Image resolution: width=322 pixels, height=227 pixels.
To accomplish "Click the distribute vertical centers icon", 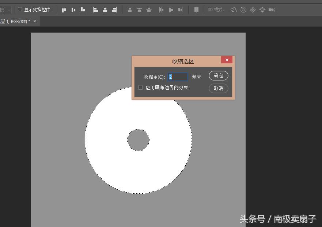I will point(140,10).
